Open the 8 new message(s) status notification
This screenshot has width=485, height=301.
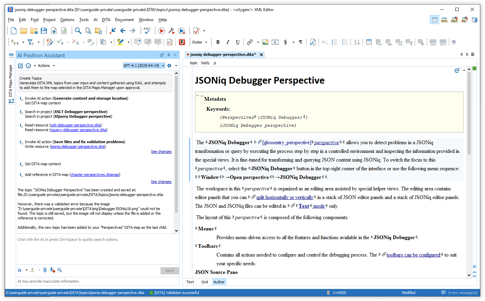click(460, 293)
